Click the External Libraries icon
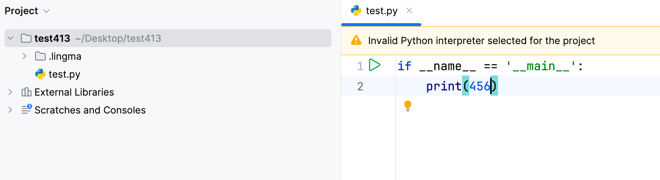The image size is (660, 180). pyautogui.click(x=26, y=92)
